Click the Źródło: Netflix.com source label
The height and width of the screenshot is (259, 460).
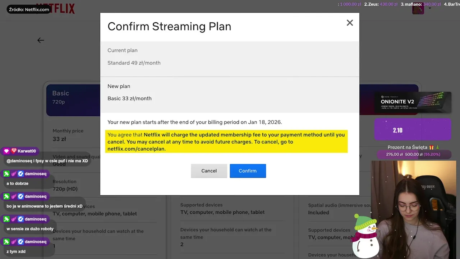click(29, 10)
